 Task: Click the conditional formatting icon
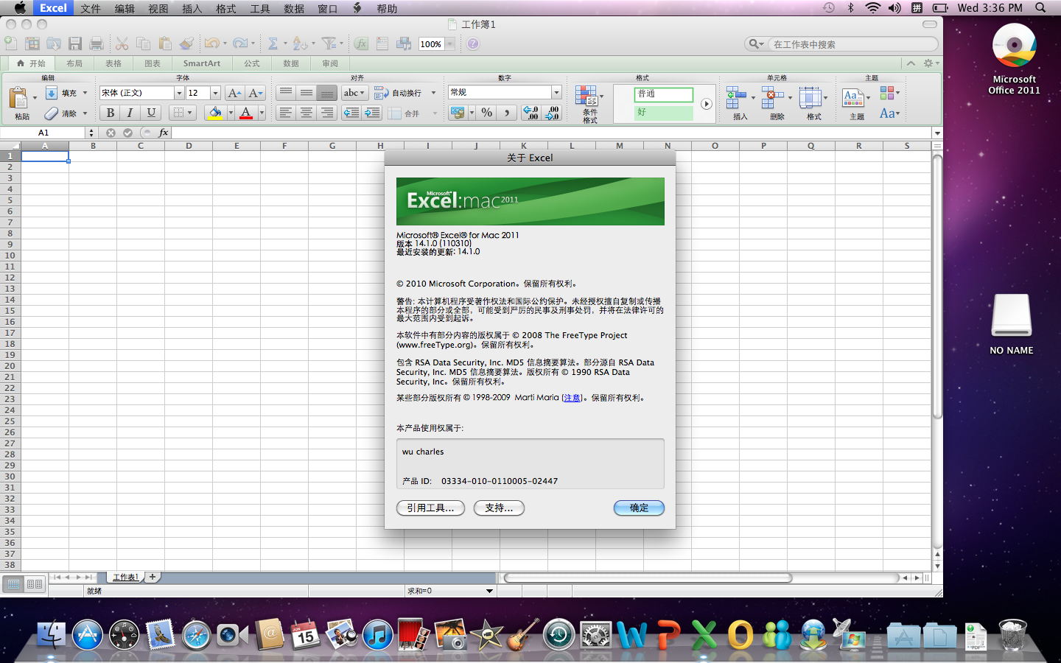586,96
